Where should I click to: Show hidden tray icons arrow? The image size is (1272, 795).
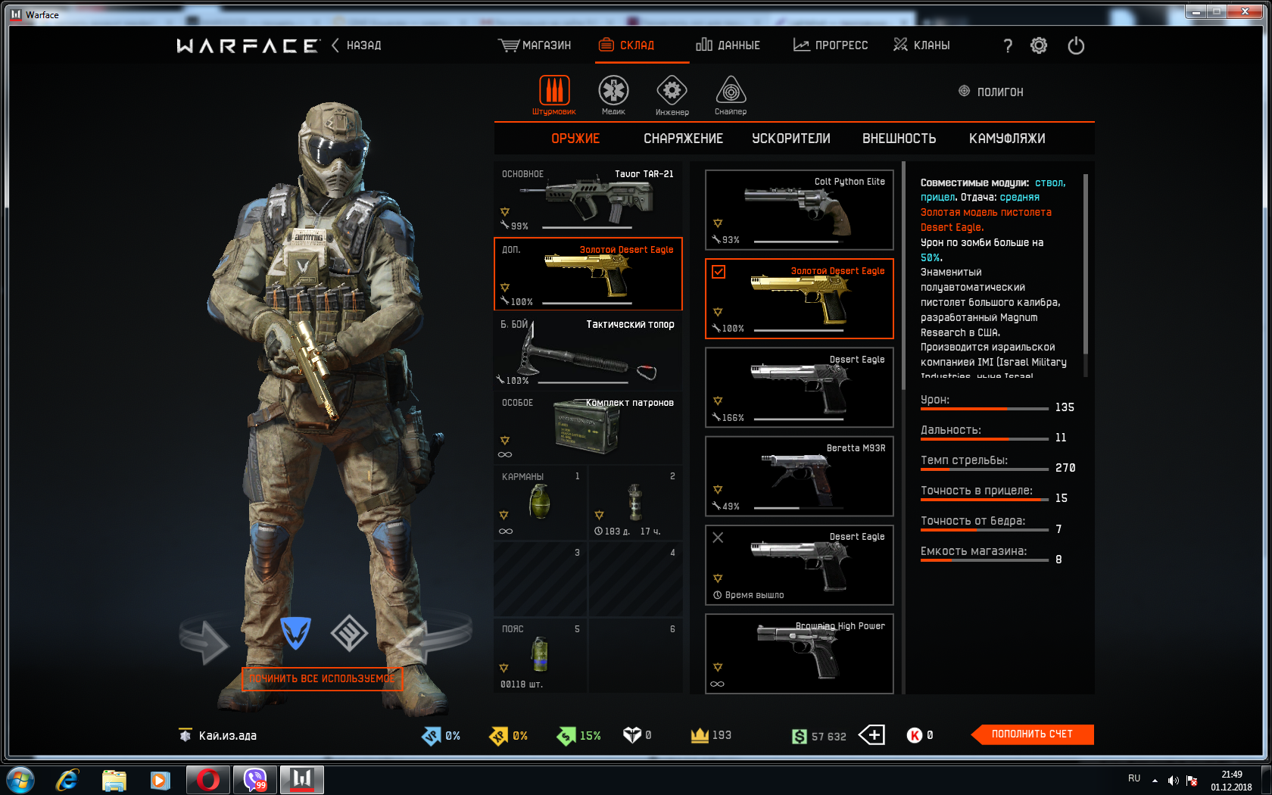click(x=1155, y=781)
